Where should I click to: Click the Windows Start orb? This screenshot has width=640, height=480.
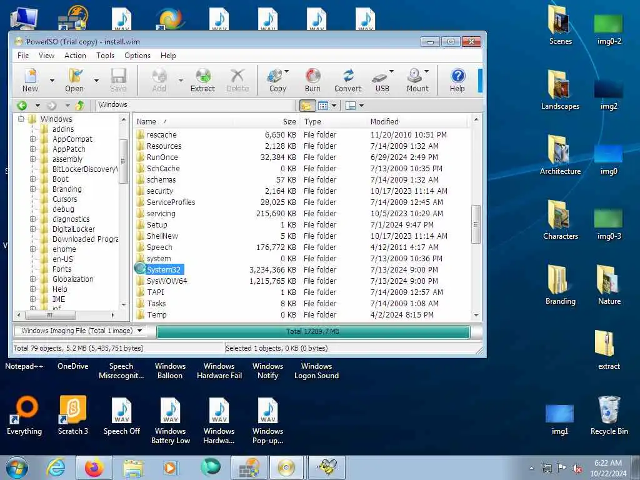[x=17, y=467]
